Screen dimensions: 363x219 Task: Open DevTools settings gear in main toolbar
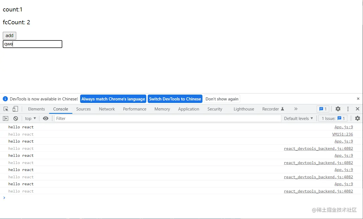pos(338,109)
